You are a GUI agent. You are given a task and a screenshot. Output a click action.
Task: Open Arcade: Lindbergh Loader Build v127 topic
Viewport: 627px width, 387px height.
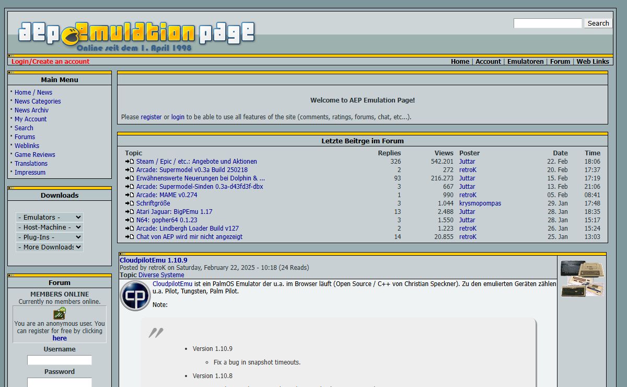(188, 229)
